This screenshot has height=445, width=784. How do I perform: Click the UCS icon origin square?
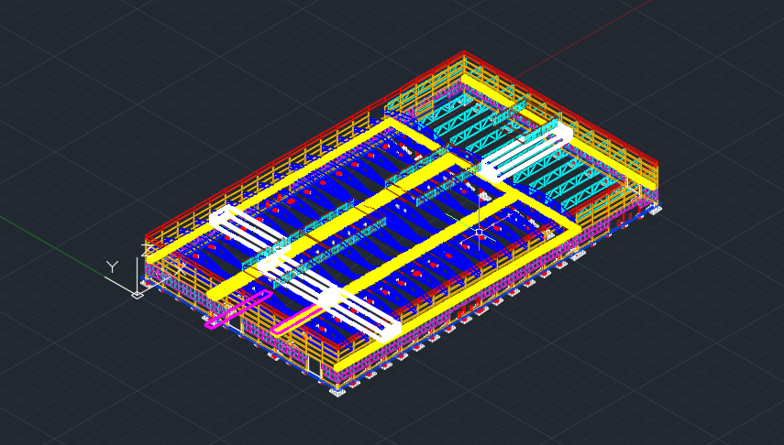(x=137, y=295)
